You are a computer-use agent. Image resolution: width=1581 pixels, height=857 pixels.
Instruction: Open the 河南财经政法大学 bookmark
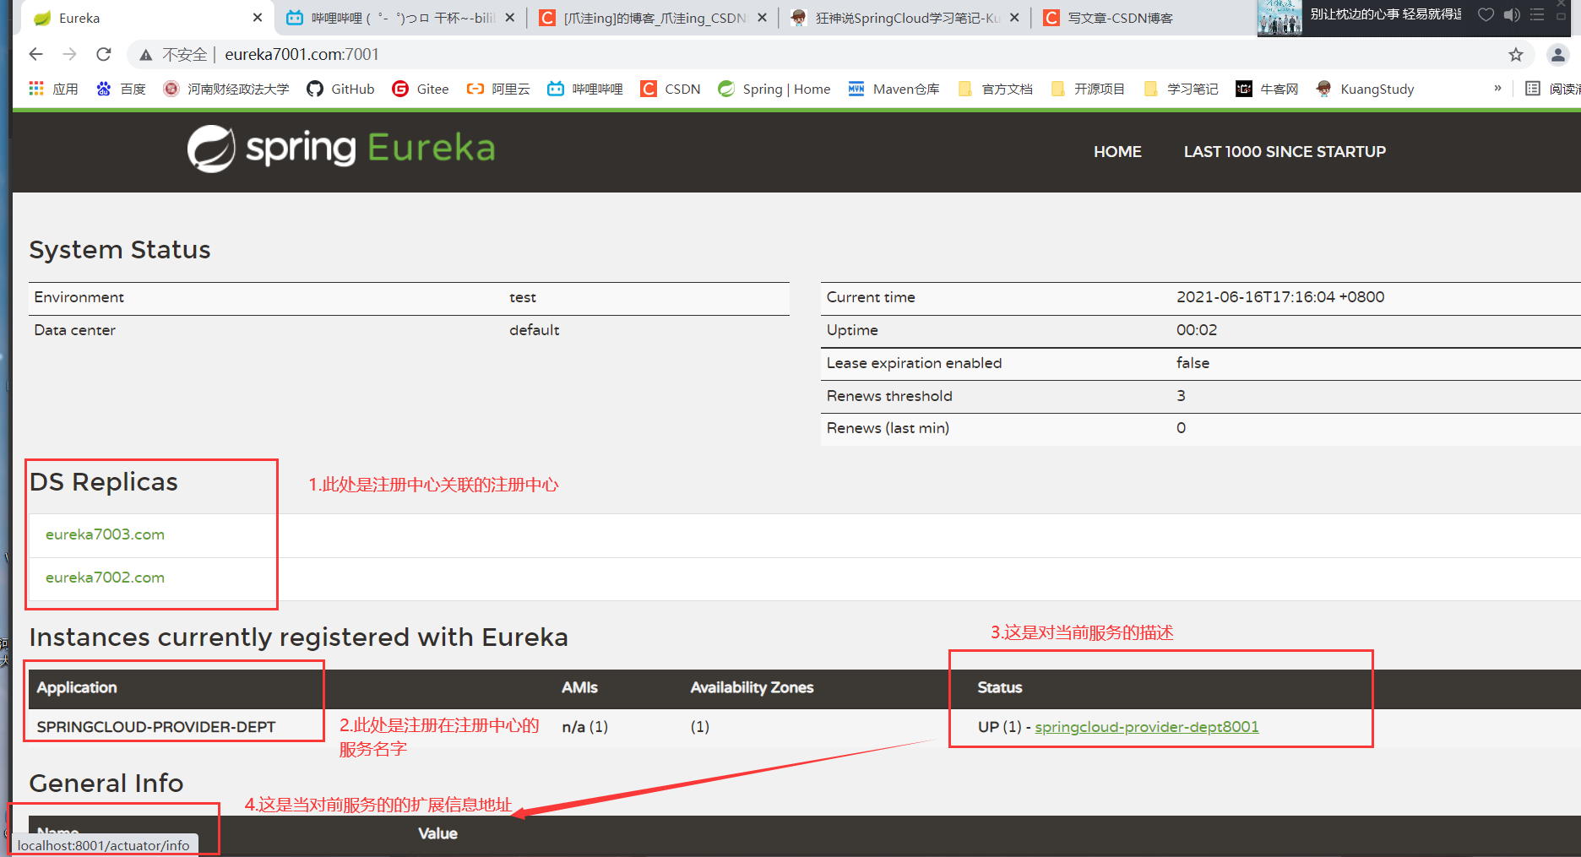[x=226, y=89]
